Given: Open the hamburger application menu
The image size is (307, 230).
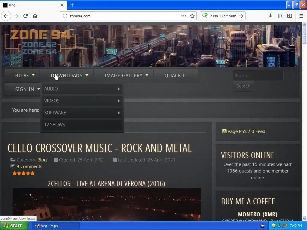Looking at the screenshot, I should pos(301,16).
